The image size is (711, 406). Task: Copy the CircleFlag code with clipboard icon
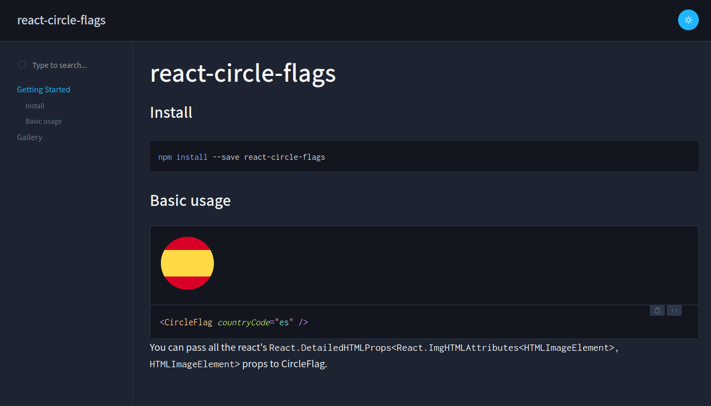(x=657, y=310)
